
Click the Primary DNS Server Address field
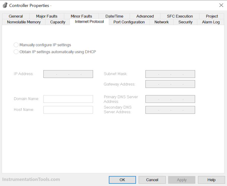(170, 99)
